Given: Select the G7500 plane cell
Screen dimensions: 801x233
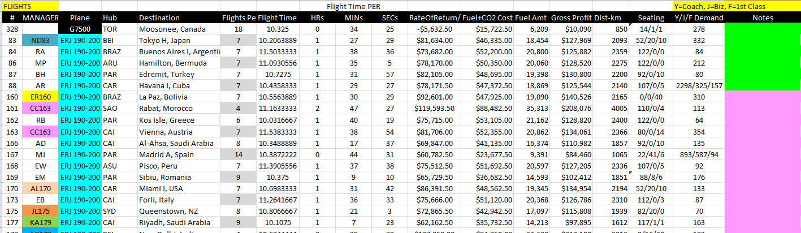Looking at the screenshot, I should click(80, 29).
